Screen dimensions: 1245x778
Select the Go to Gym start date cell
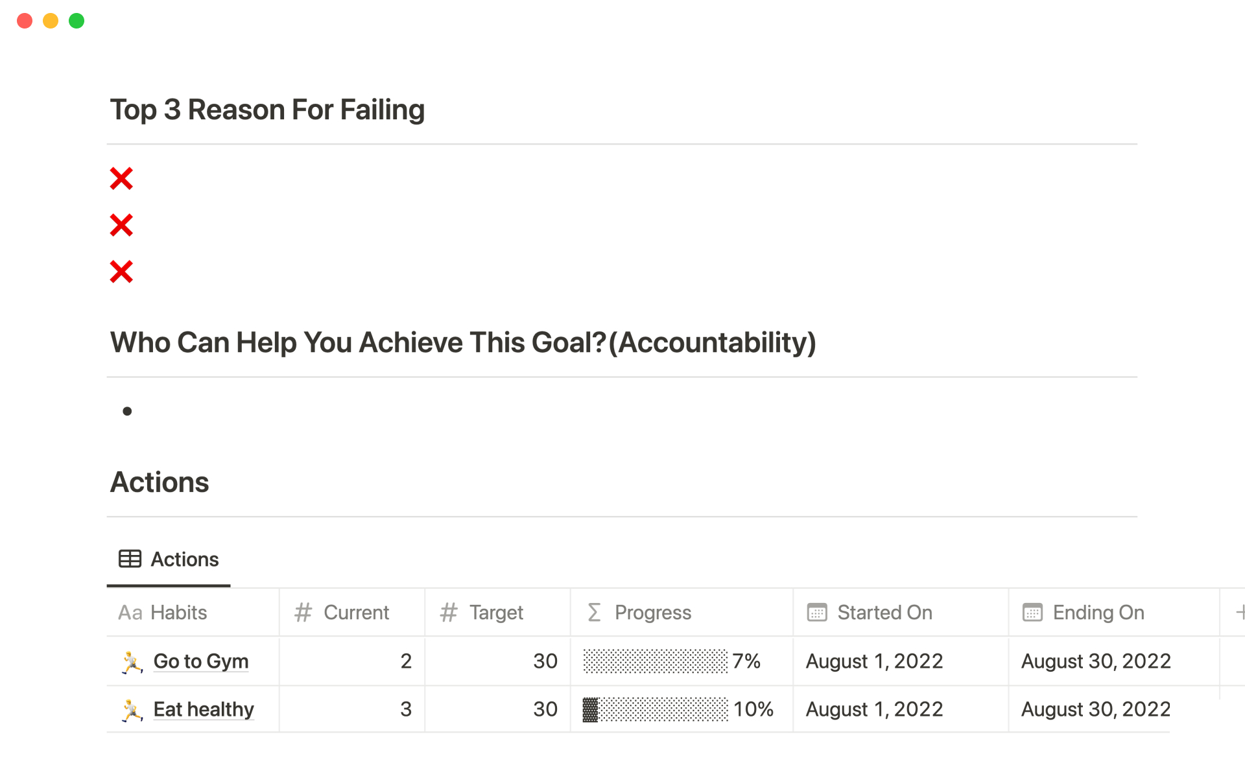coord(874,661)
